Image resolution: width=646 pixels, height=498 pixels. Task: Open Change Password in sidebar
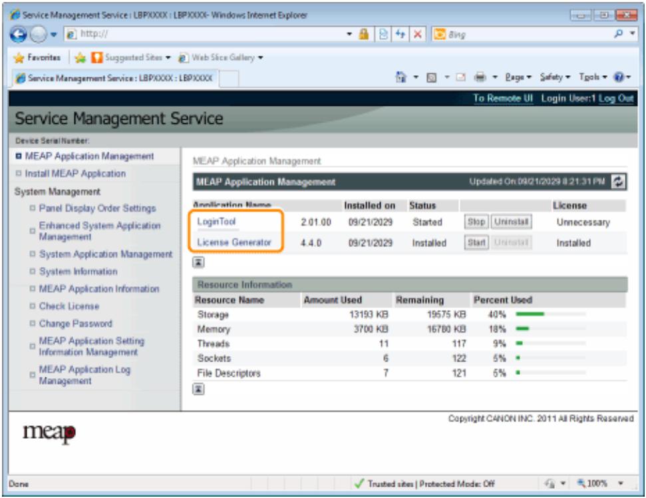point(75,323)
